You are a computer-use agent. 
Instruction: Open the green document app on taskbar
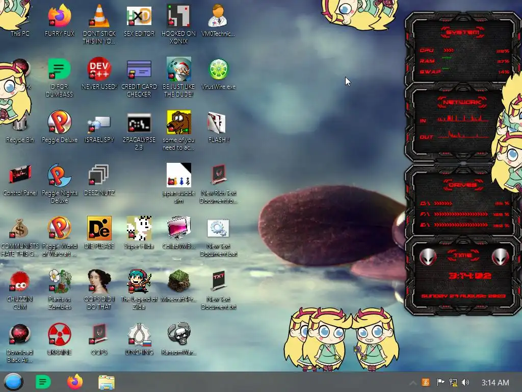tap(43, 382)
